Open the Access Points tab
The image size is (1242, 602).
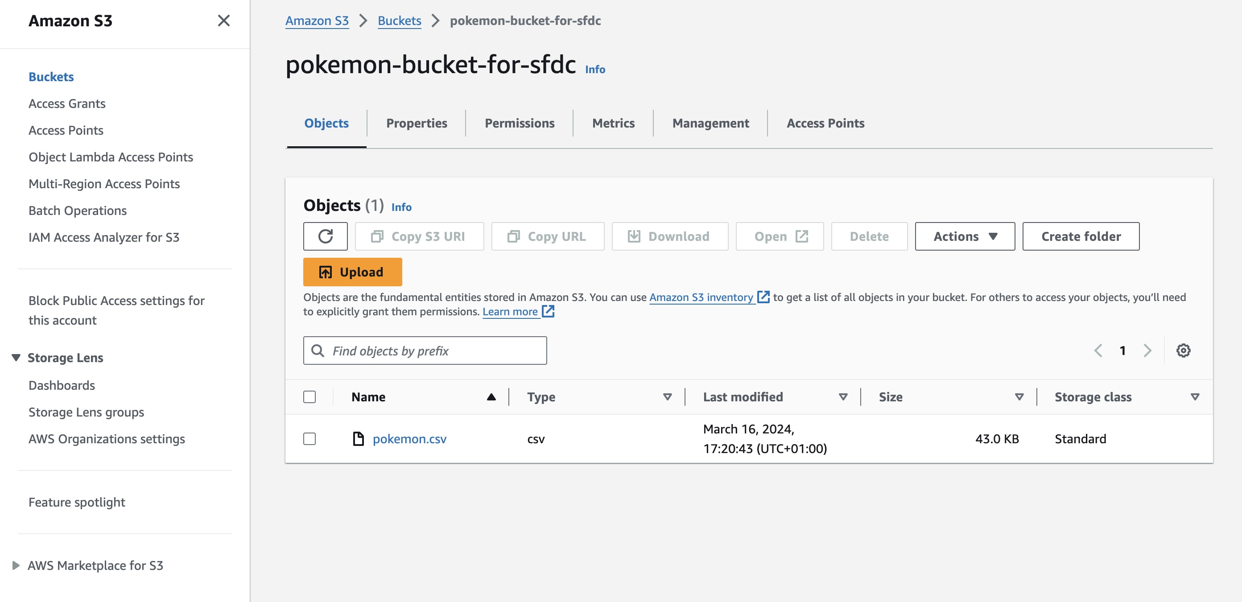point(825,124)
